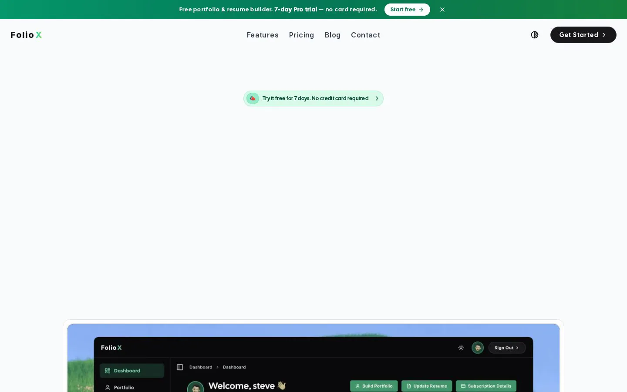This screenshot has width=627, height=392.
Task: Open the Blog nav link
Action: (x=333, y=35)
